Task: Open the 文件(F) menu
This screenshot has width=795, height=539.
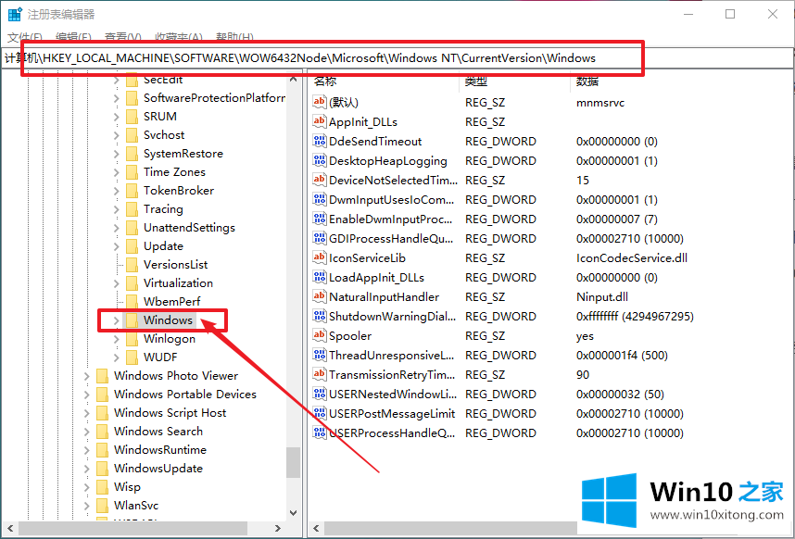Action: point(23,37)
